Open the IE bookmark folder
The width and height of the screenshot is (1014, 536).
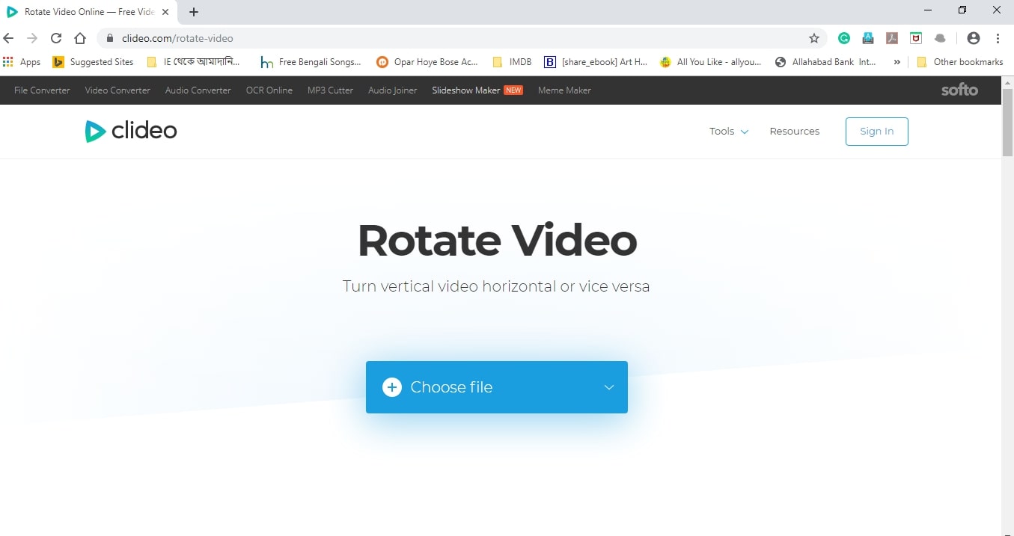point(193,62)
